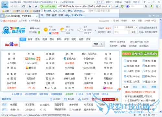This screenshot has height=117, width=162.
Task: Click the 玩游戏 icon in 猜你喜欢 row
Action: point(80,99)
